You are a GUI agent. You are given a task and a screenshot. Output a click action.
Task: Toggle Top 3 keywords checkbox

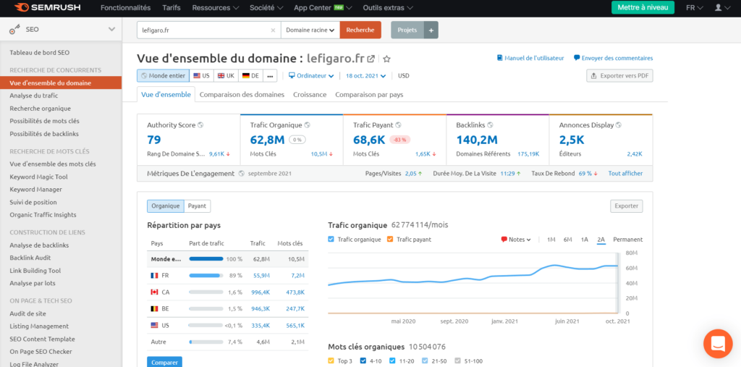point(331,361)
